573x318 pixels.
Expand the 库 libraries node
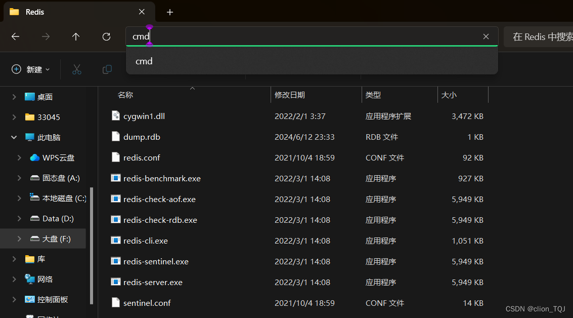tap(14, 259)
